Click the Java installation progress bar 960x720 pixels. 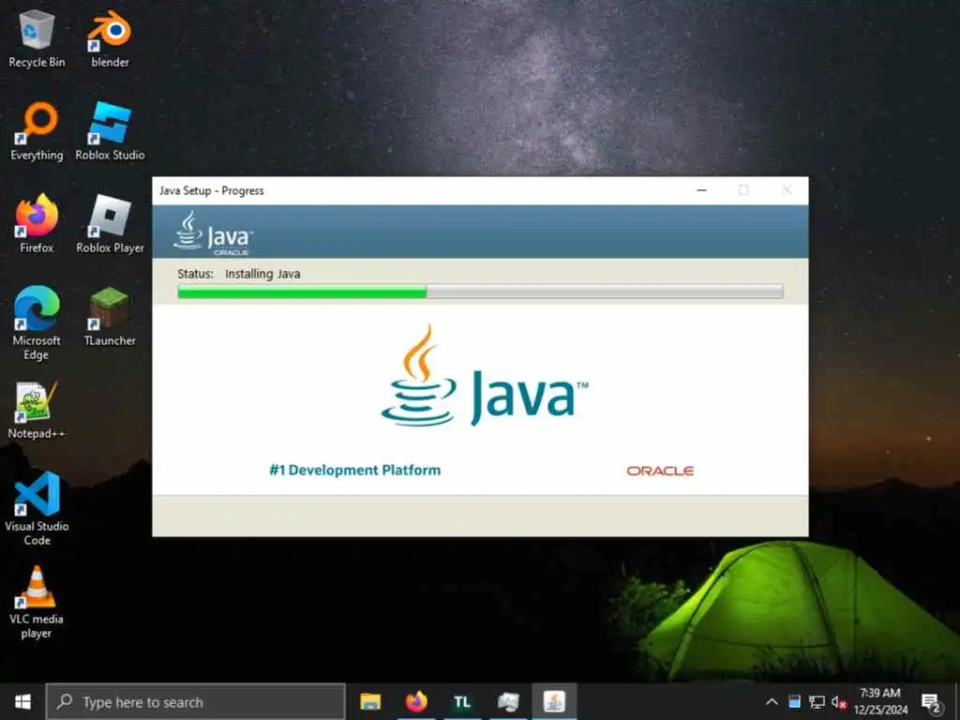(x=480, y=292)
